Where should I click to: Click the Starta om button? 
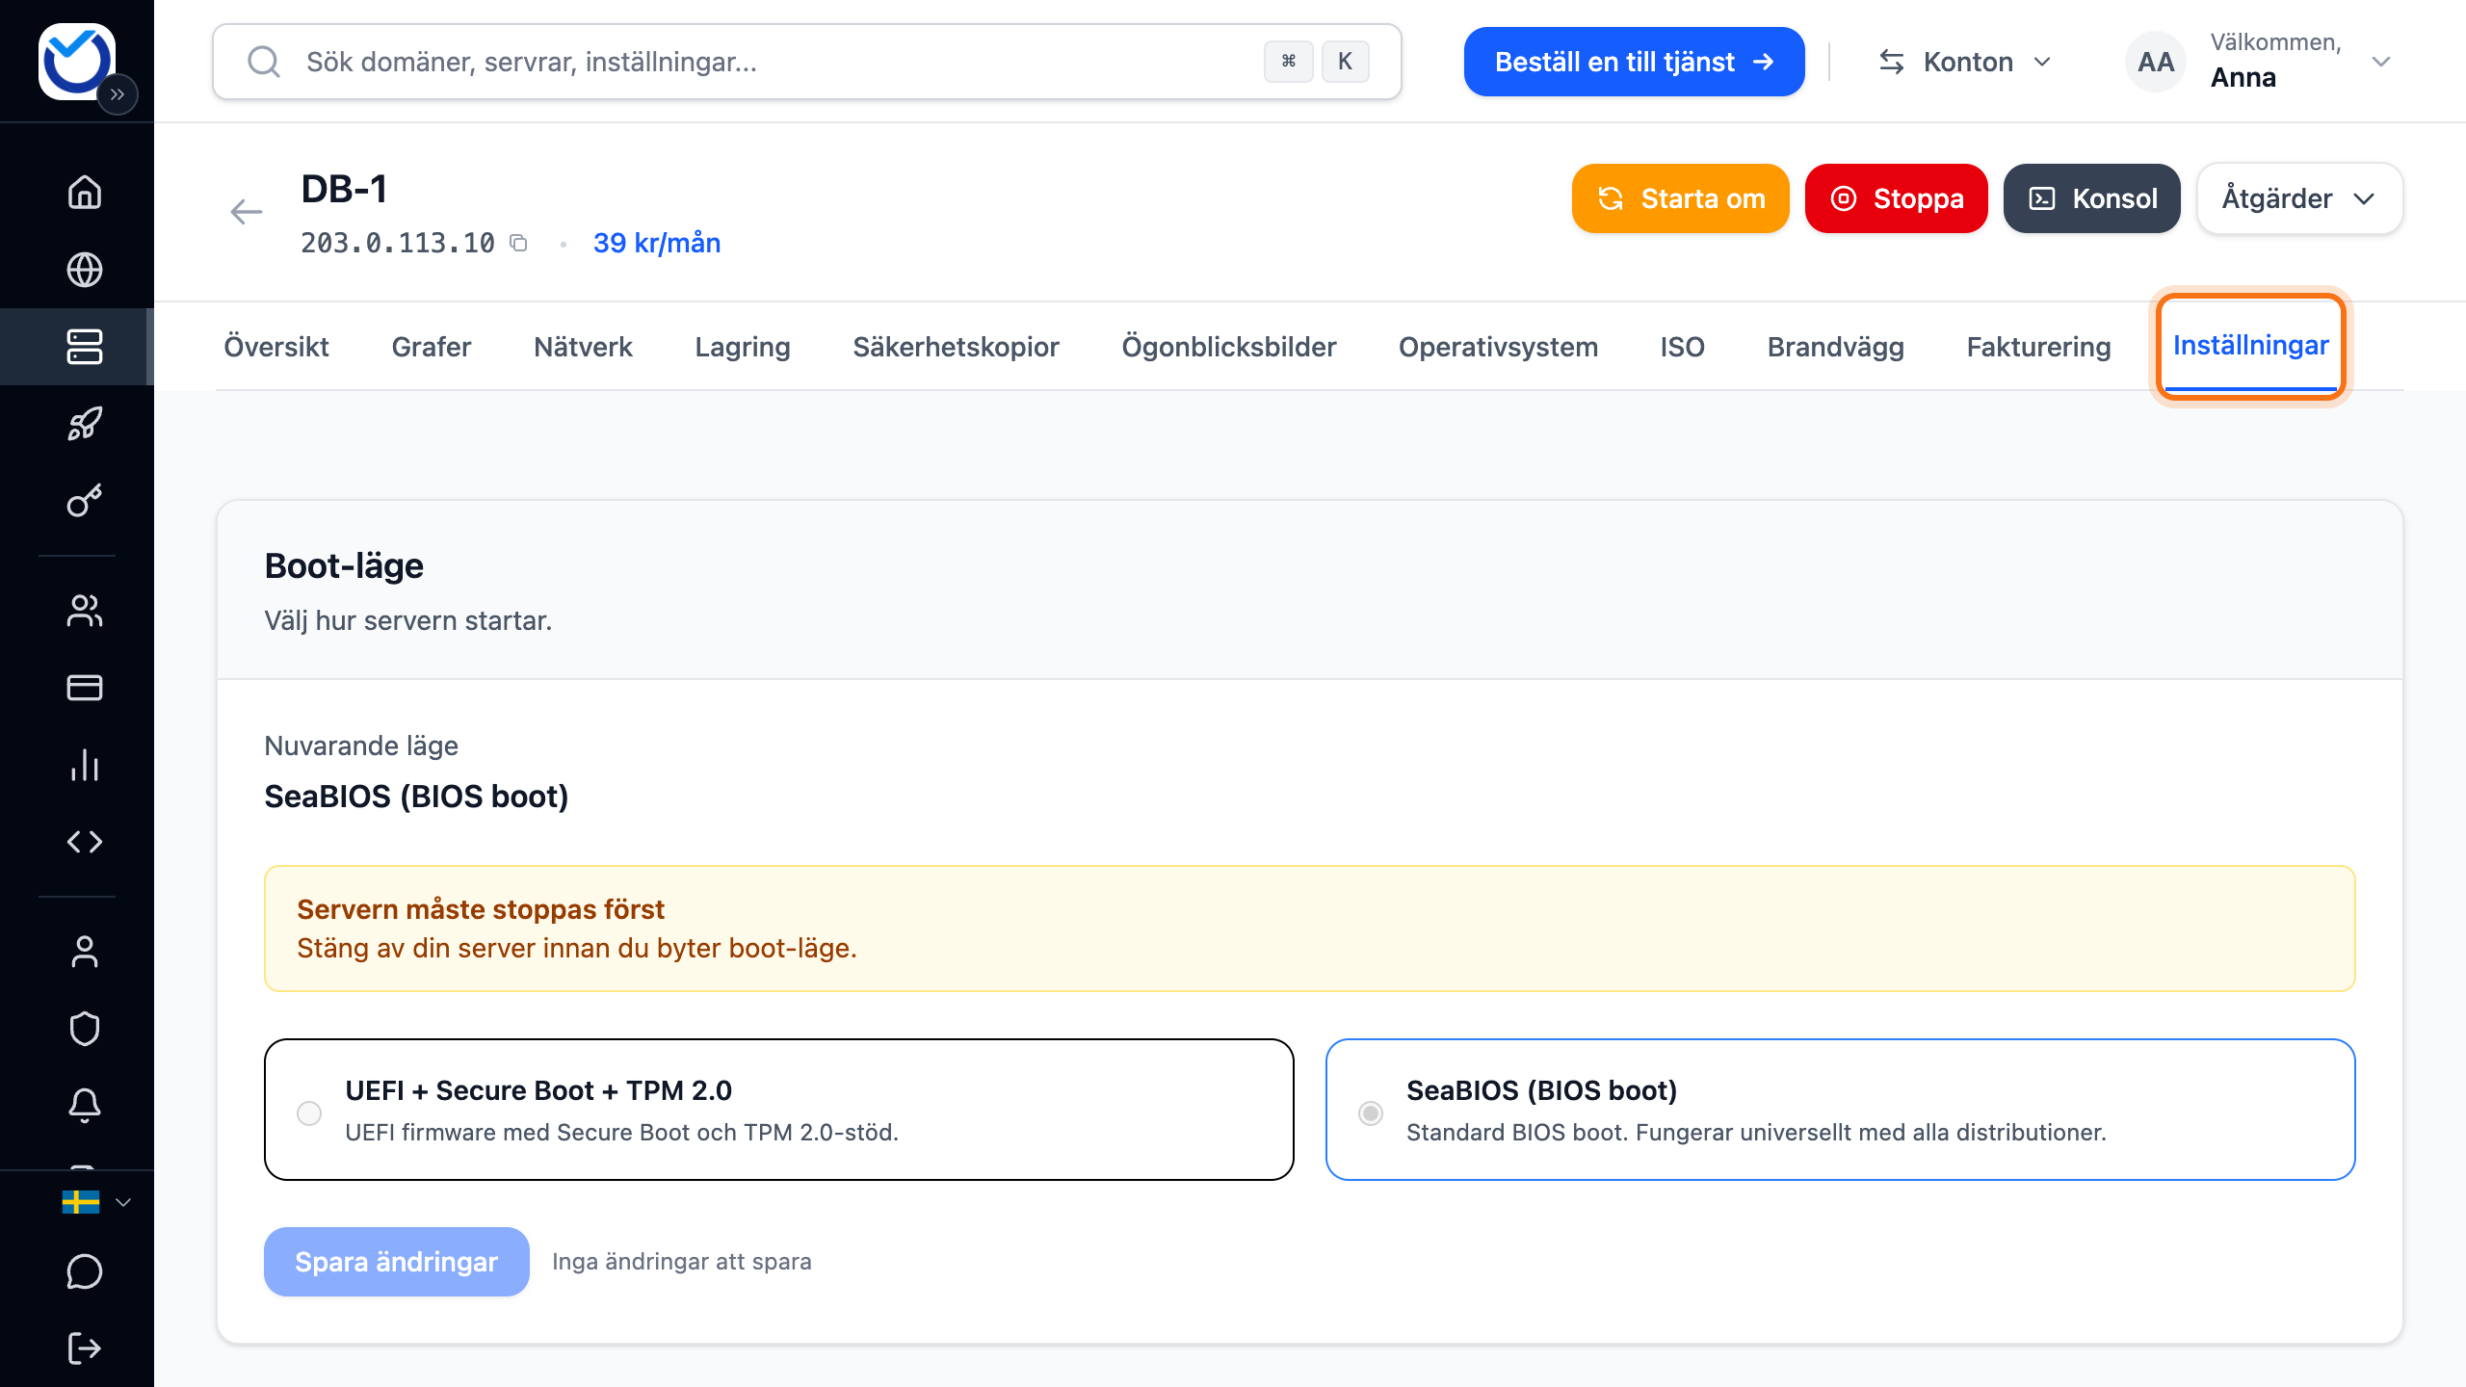[1680, 198]
